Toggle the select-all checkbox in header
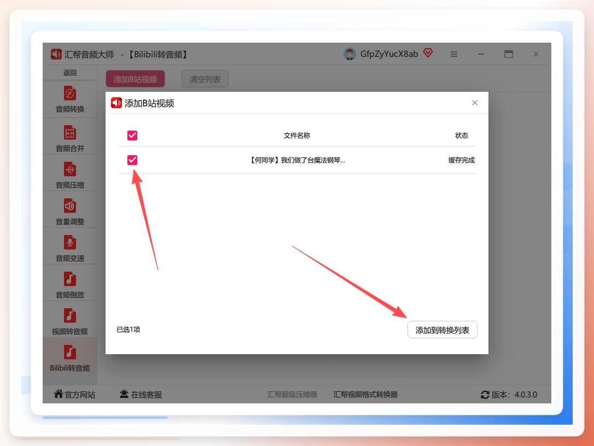594x446 pixels. click(132, 135)
